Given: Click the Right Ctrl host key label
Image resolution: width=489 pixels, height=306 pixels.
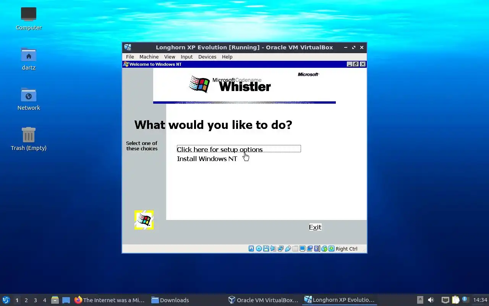Looking at the screenshot, I should point(347,249).
